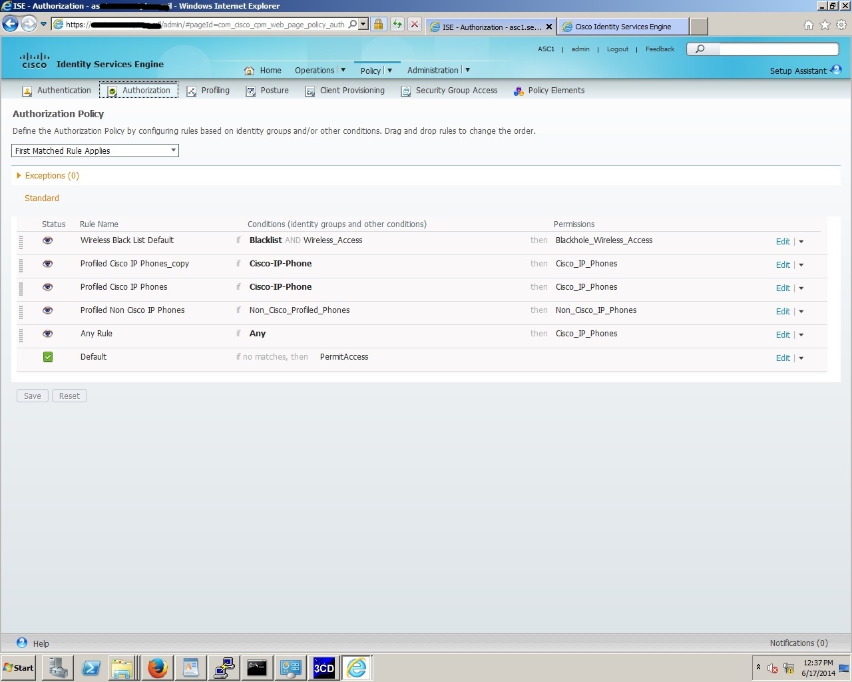The width and height of the screenshot is (852, 682).
Task: Open the 3CD taskbar application
Action: 323,667
